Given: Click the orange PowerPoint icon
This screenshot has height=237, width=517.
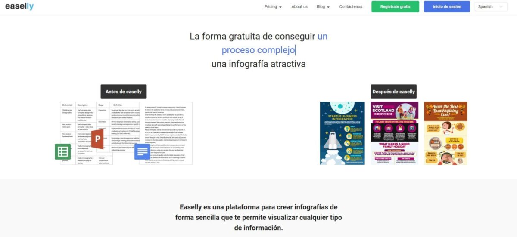Looking at the screenshot, I should click(97, 139).
